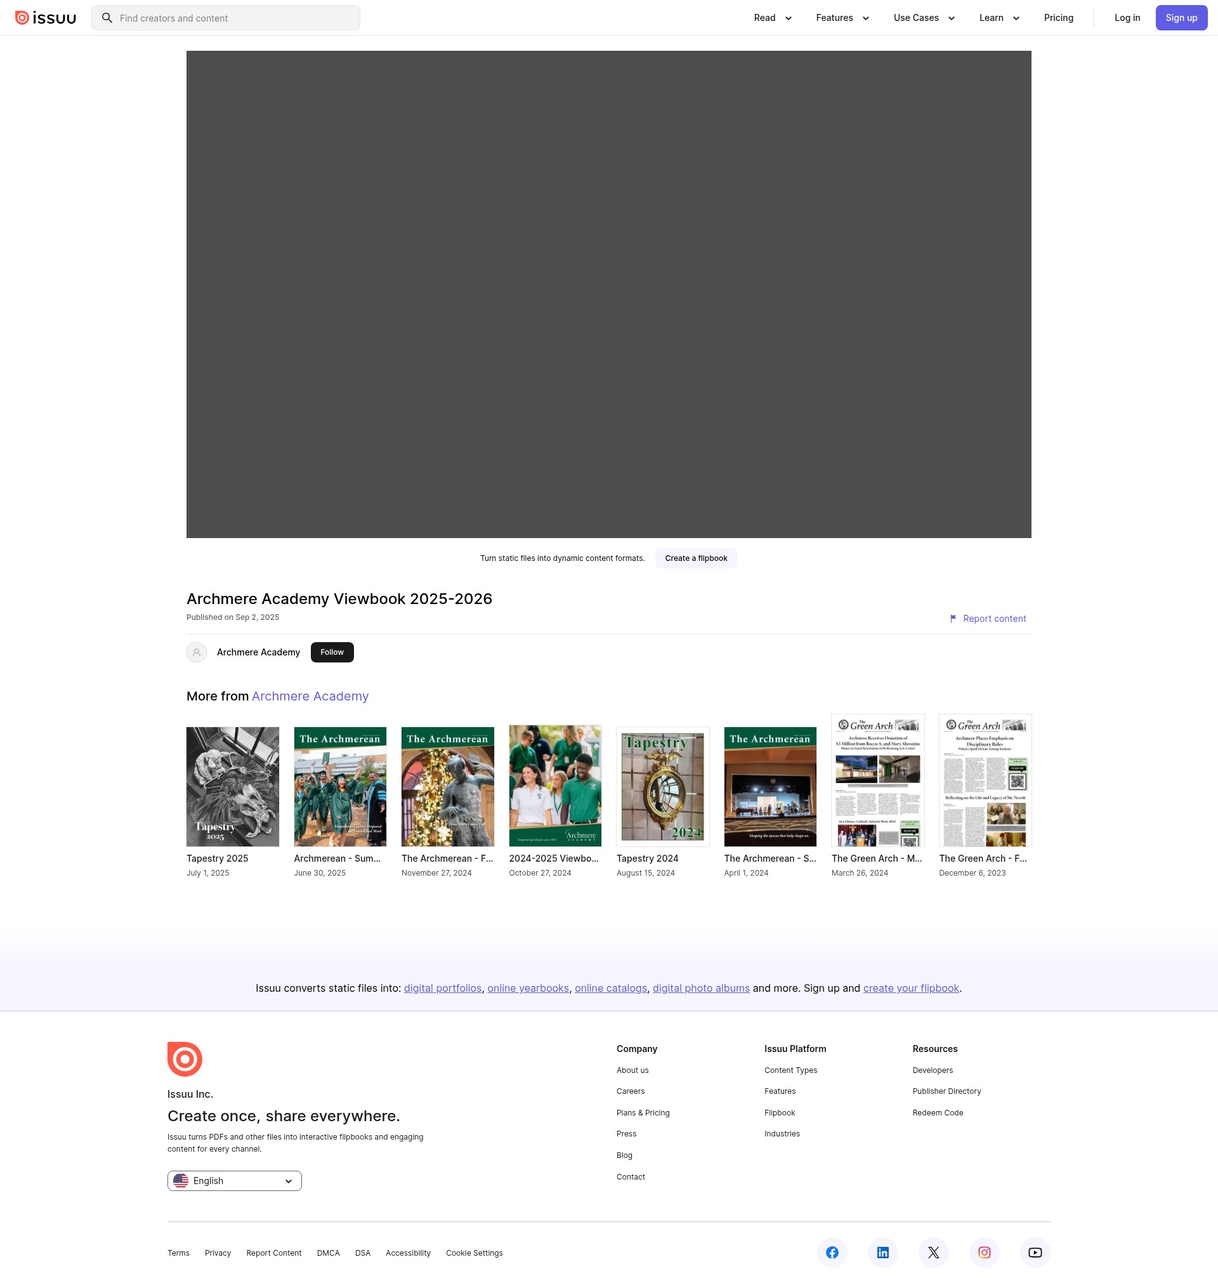Click Tapestry 2025 title text
The width and height of the screenshot is (1218, 1283).
(217, 859)
